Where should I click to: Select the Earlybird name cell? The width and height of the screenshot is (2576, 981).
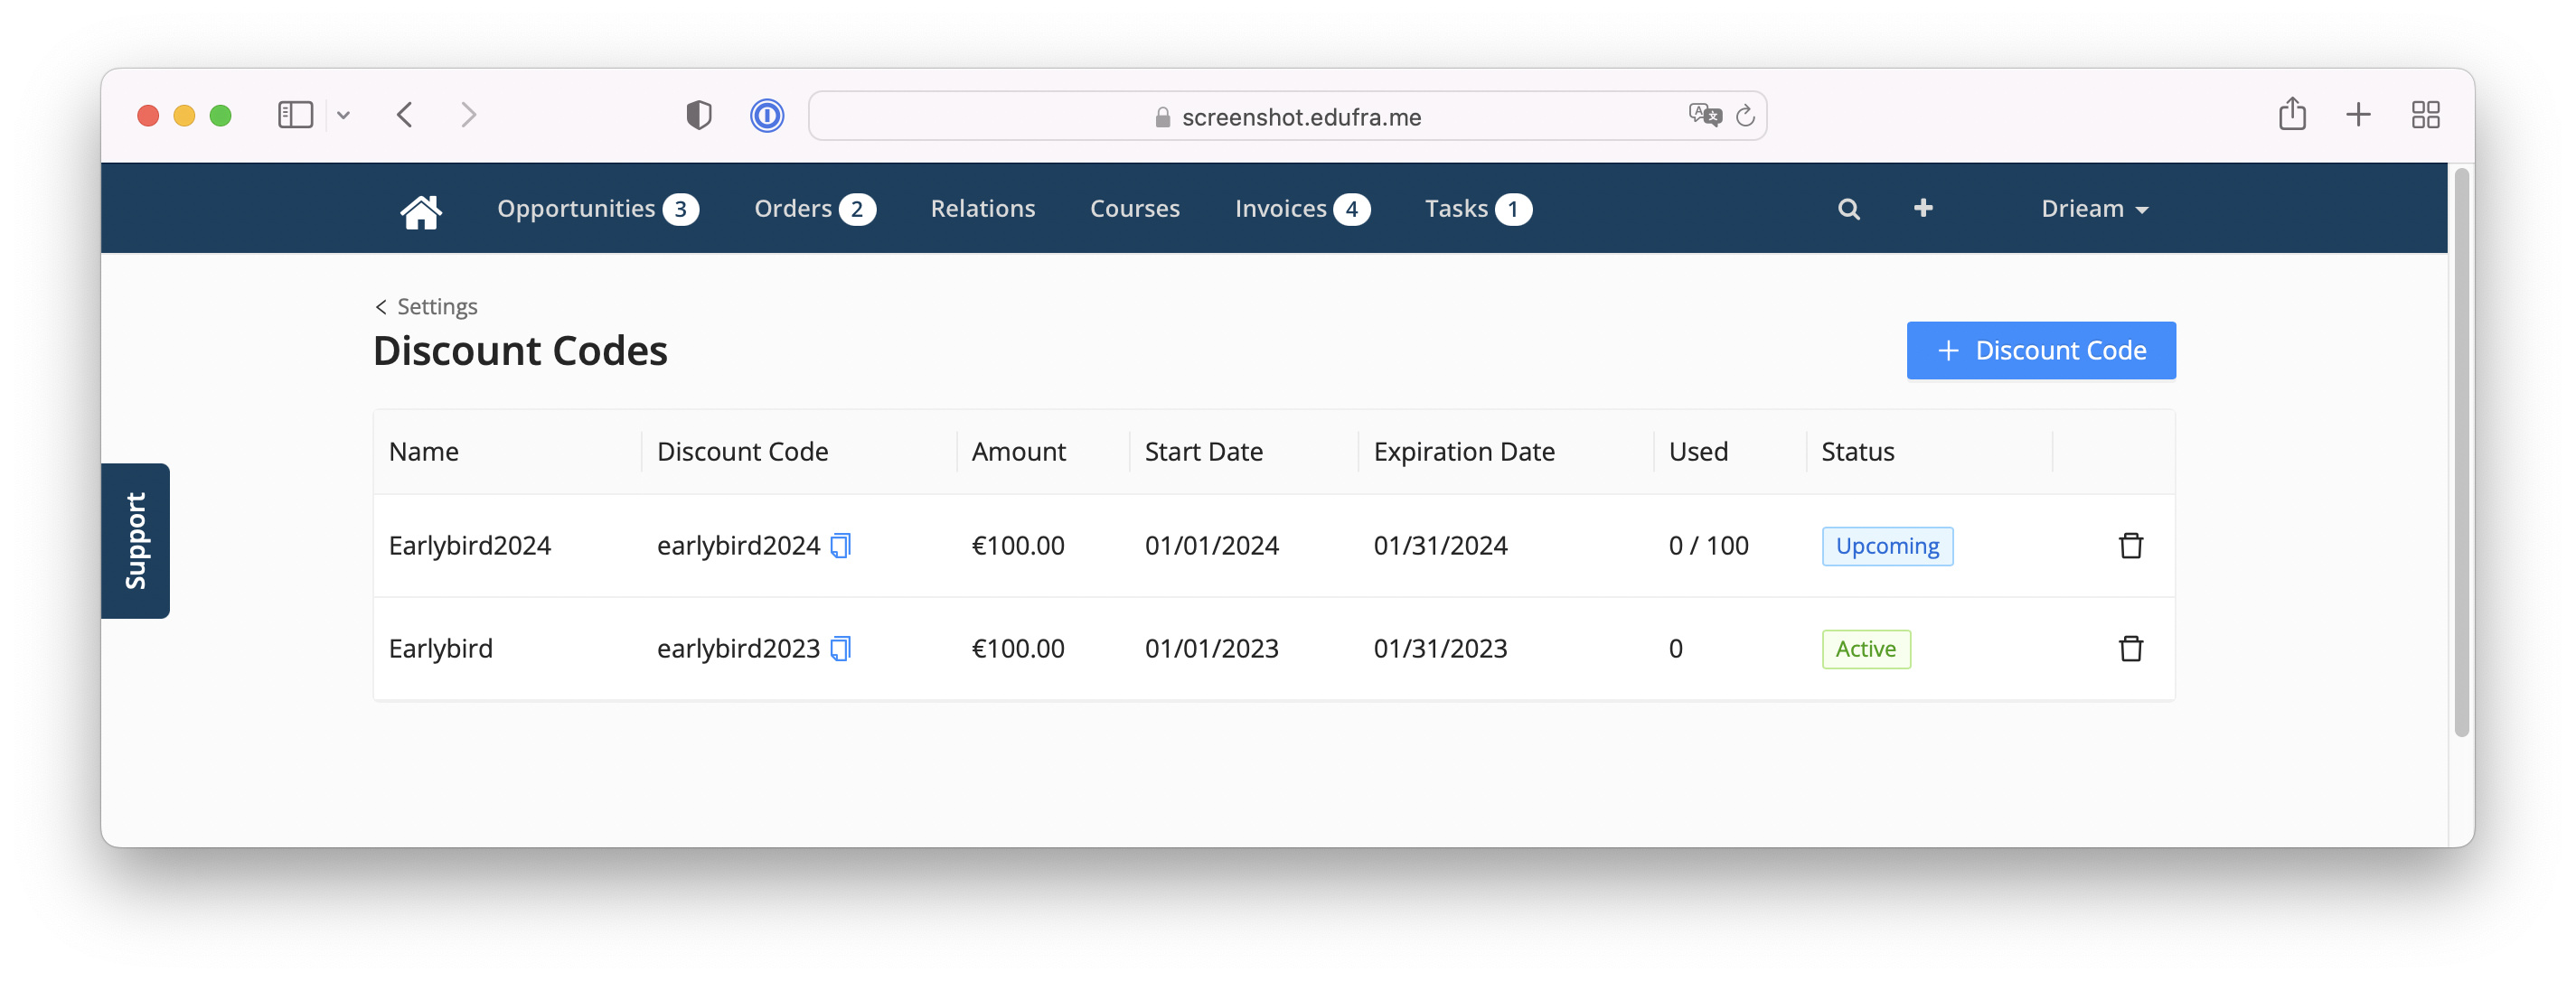pyautogui.click(x=440, y=649)
